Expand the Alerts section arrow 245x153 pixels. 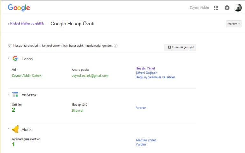pos(8,129)
